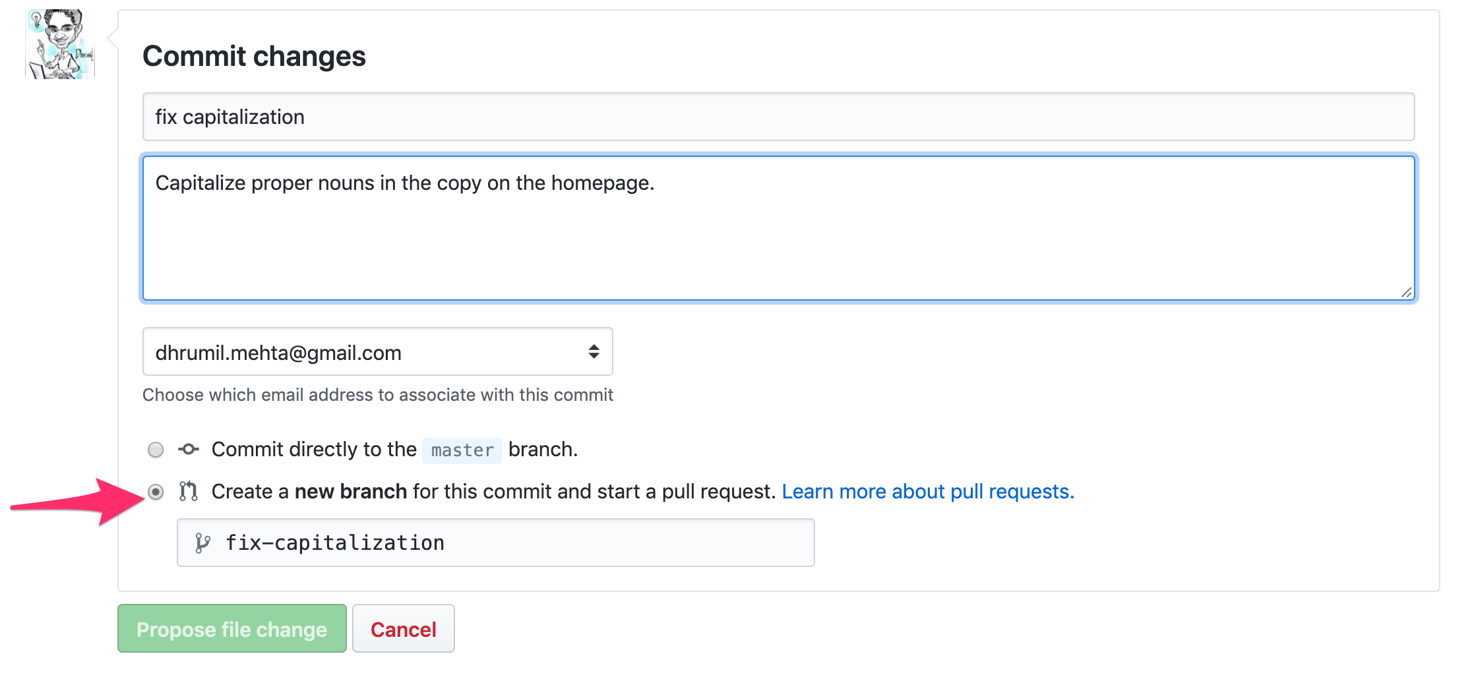The height and width of the screenshot is (683, 1472).
Task: Click the 'Commit directly to the' label text
Action: pos(314,450)
